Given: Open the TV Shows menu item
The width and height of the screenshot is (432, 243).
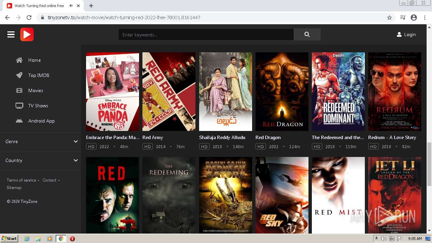Looking at the screenshot, I should pyautogui.click(x=38, y=106).
